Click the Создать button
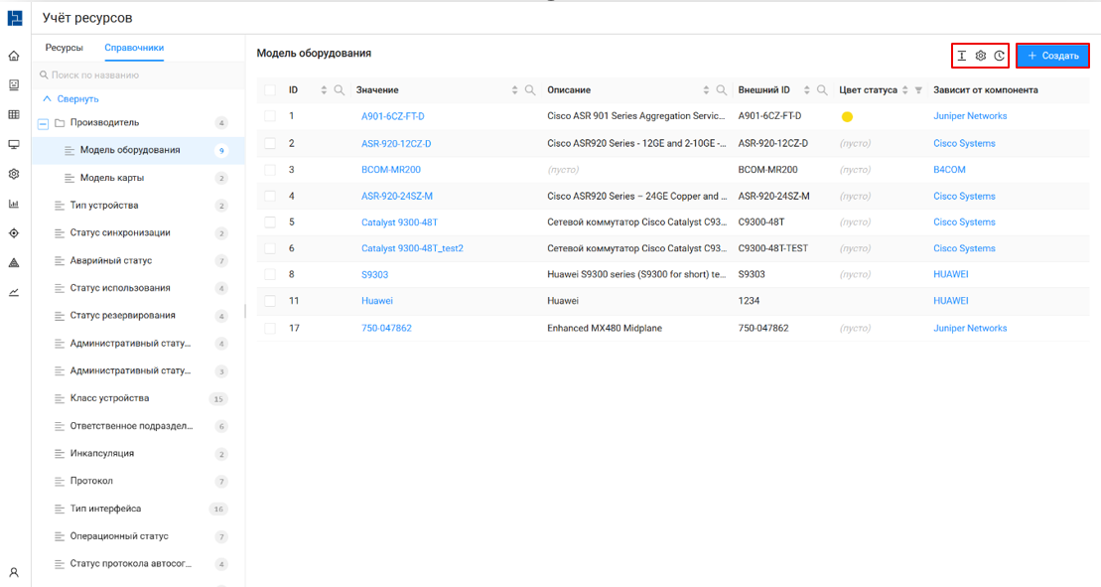Viewport: 1101px width, 587px height. coord(1052,57)
